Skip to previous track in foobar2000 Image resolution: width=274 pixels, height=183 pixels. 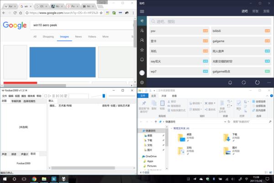58,96
